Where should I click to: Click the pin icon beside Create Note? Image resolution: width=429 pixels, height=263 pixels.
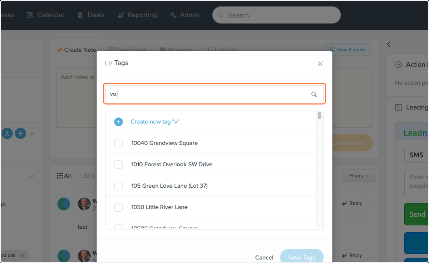point(60,50)
